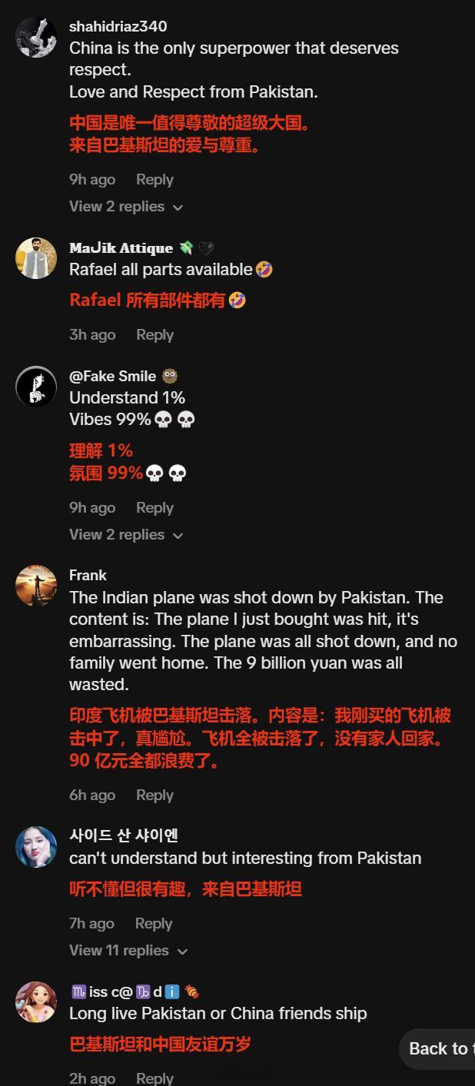Reply to the can't understand but interesting comment
Image resolution: width=475 pixels, height=1086 pixels.
[x=154, y=924]
